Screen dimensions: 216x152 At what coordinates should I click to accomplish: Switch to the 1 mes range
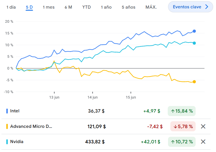tap(49, 7)
